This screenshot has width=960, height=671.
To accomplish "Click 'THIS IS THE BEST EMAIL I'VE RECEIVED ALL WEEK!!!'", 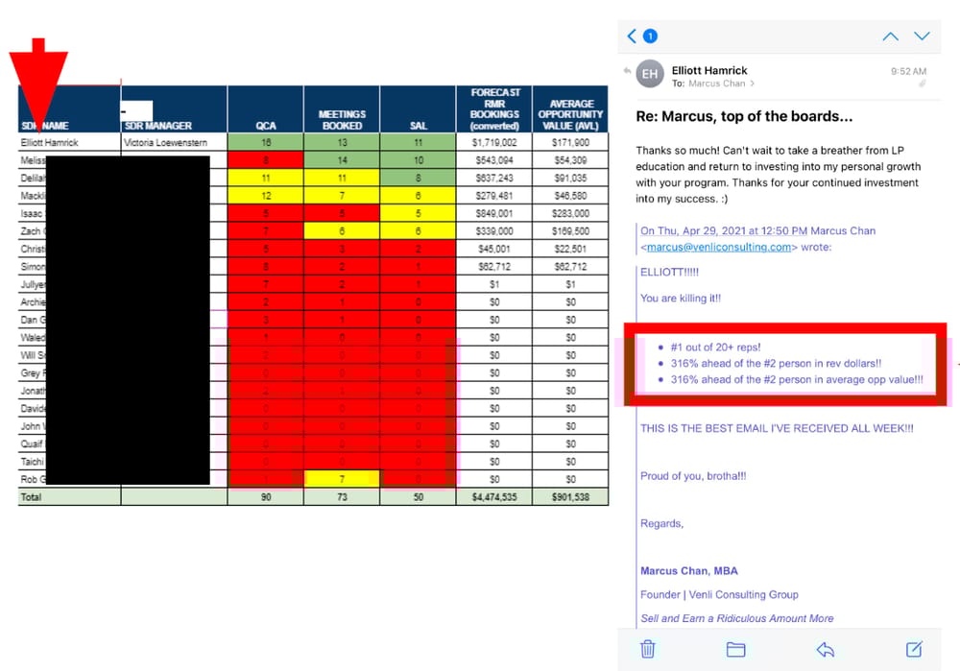I will click(x=777, y=428).
